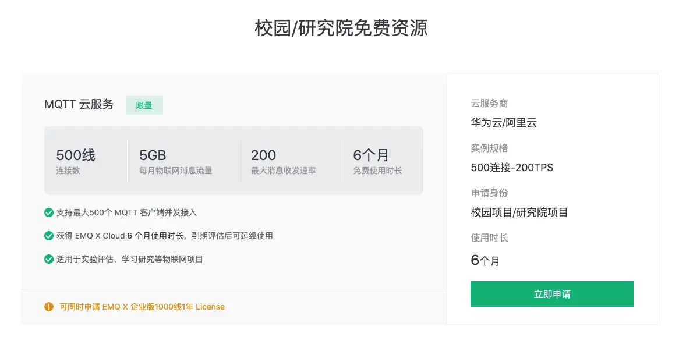Viewport: 679px width, 344px height.
Task: Click the 500连接-200TPS instance spec
Action: click(512, 168)
